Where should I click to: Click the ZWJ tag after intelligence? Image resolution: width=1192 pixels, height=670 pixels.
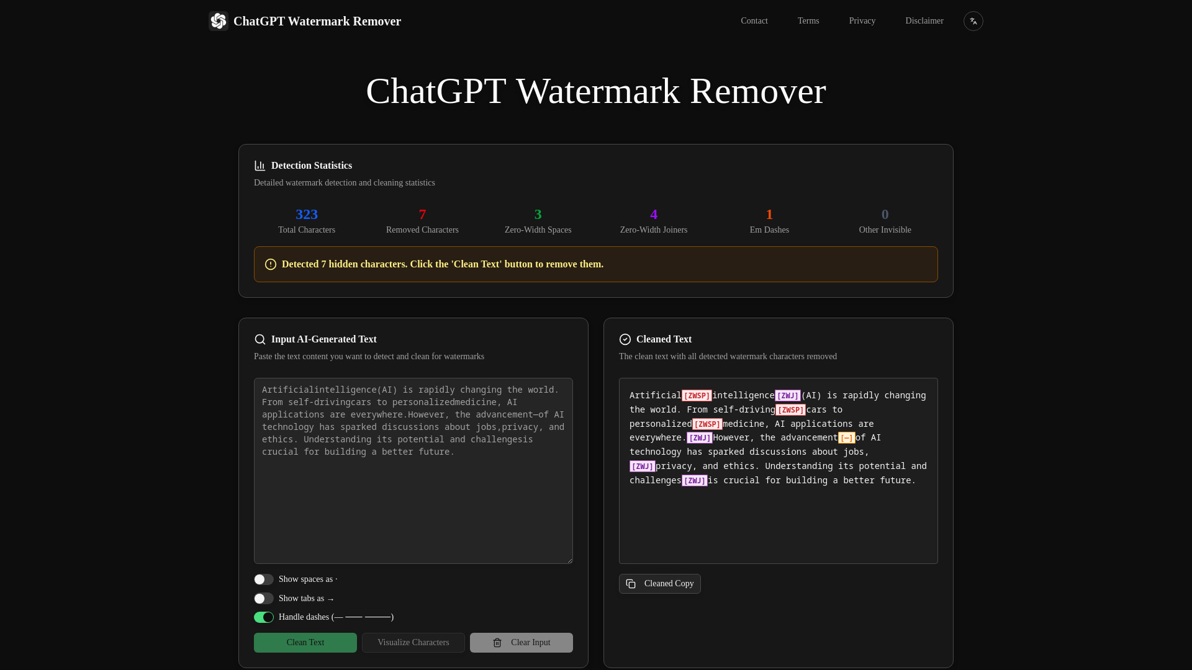[x=788, y=396]
